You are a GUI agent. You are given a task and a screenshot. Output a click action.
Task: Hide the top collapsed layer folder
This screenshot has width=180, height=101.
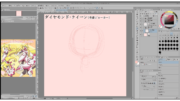141,19
